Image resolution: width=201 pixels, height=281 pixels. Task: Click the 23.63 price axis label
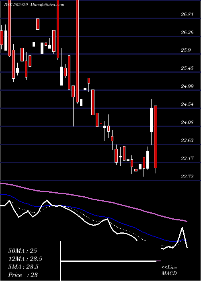pos(187,140)
